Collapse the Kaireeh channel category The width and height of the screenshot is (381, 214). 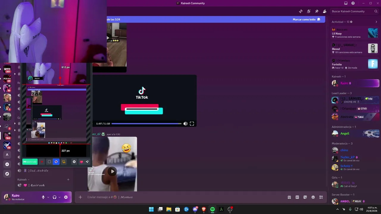tap(23, 180)
